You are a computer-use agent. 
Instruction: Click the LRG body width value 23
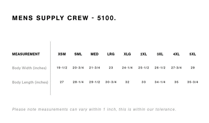coord(111,68)
